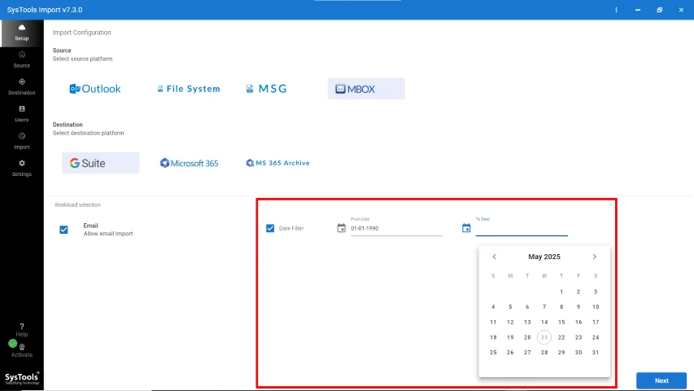Image resolution: width=694 pixels, height=391 pixels.
Task: Open Destination step in sidebar
Action: pyautogui.click(x=22, y=87)
